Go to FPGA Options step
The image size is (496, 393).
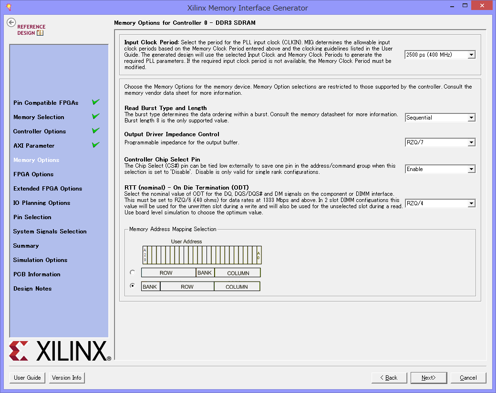coord(33,174)
